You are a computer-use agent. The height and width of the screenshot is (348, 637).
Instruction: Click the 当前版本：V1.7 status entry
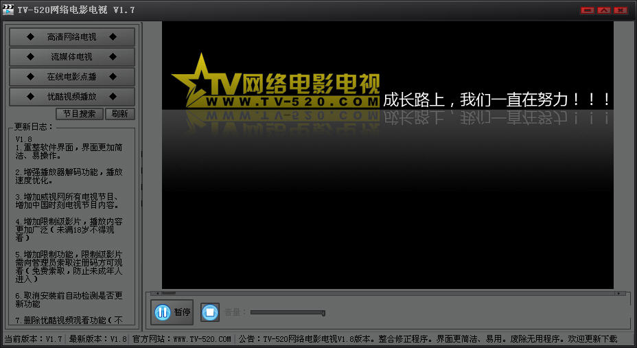click(x=33, y=338)
